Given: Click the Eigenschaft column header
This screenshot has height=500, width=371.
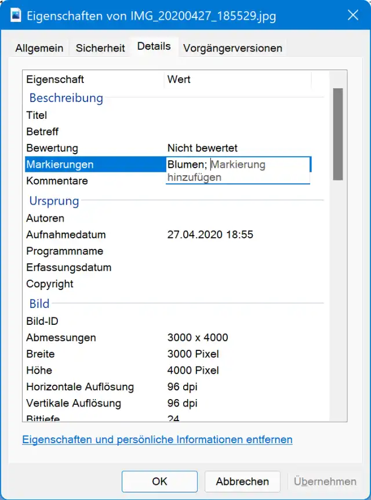Looking at the screenshot, I should [x=55, y=79].
